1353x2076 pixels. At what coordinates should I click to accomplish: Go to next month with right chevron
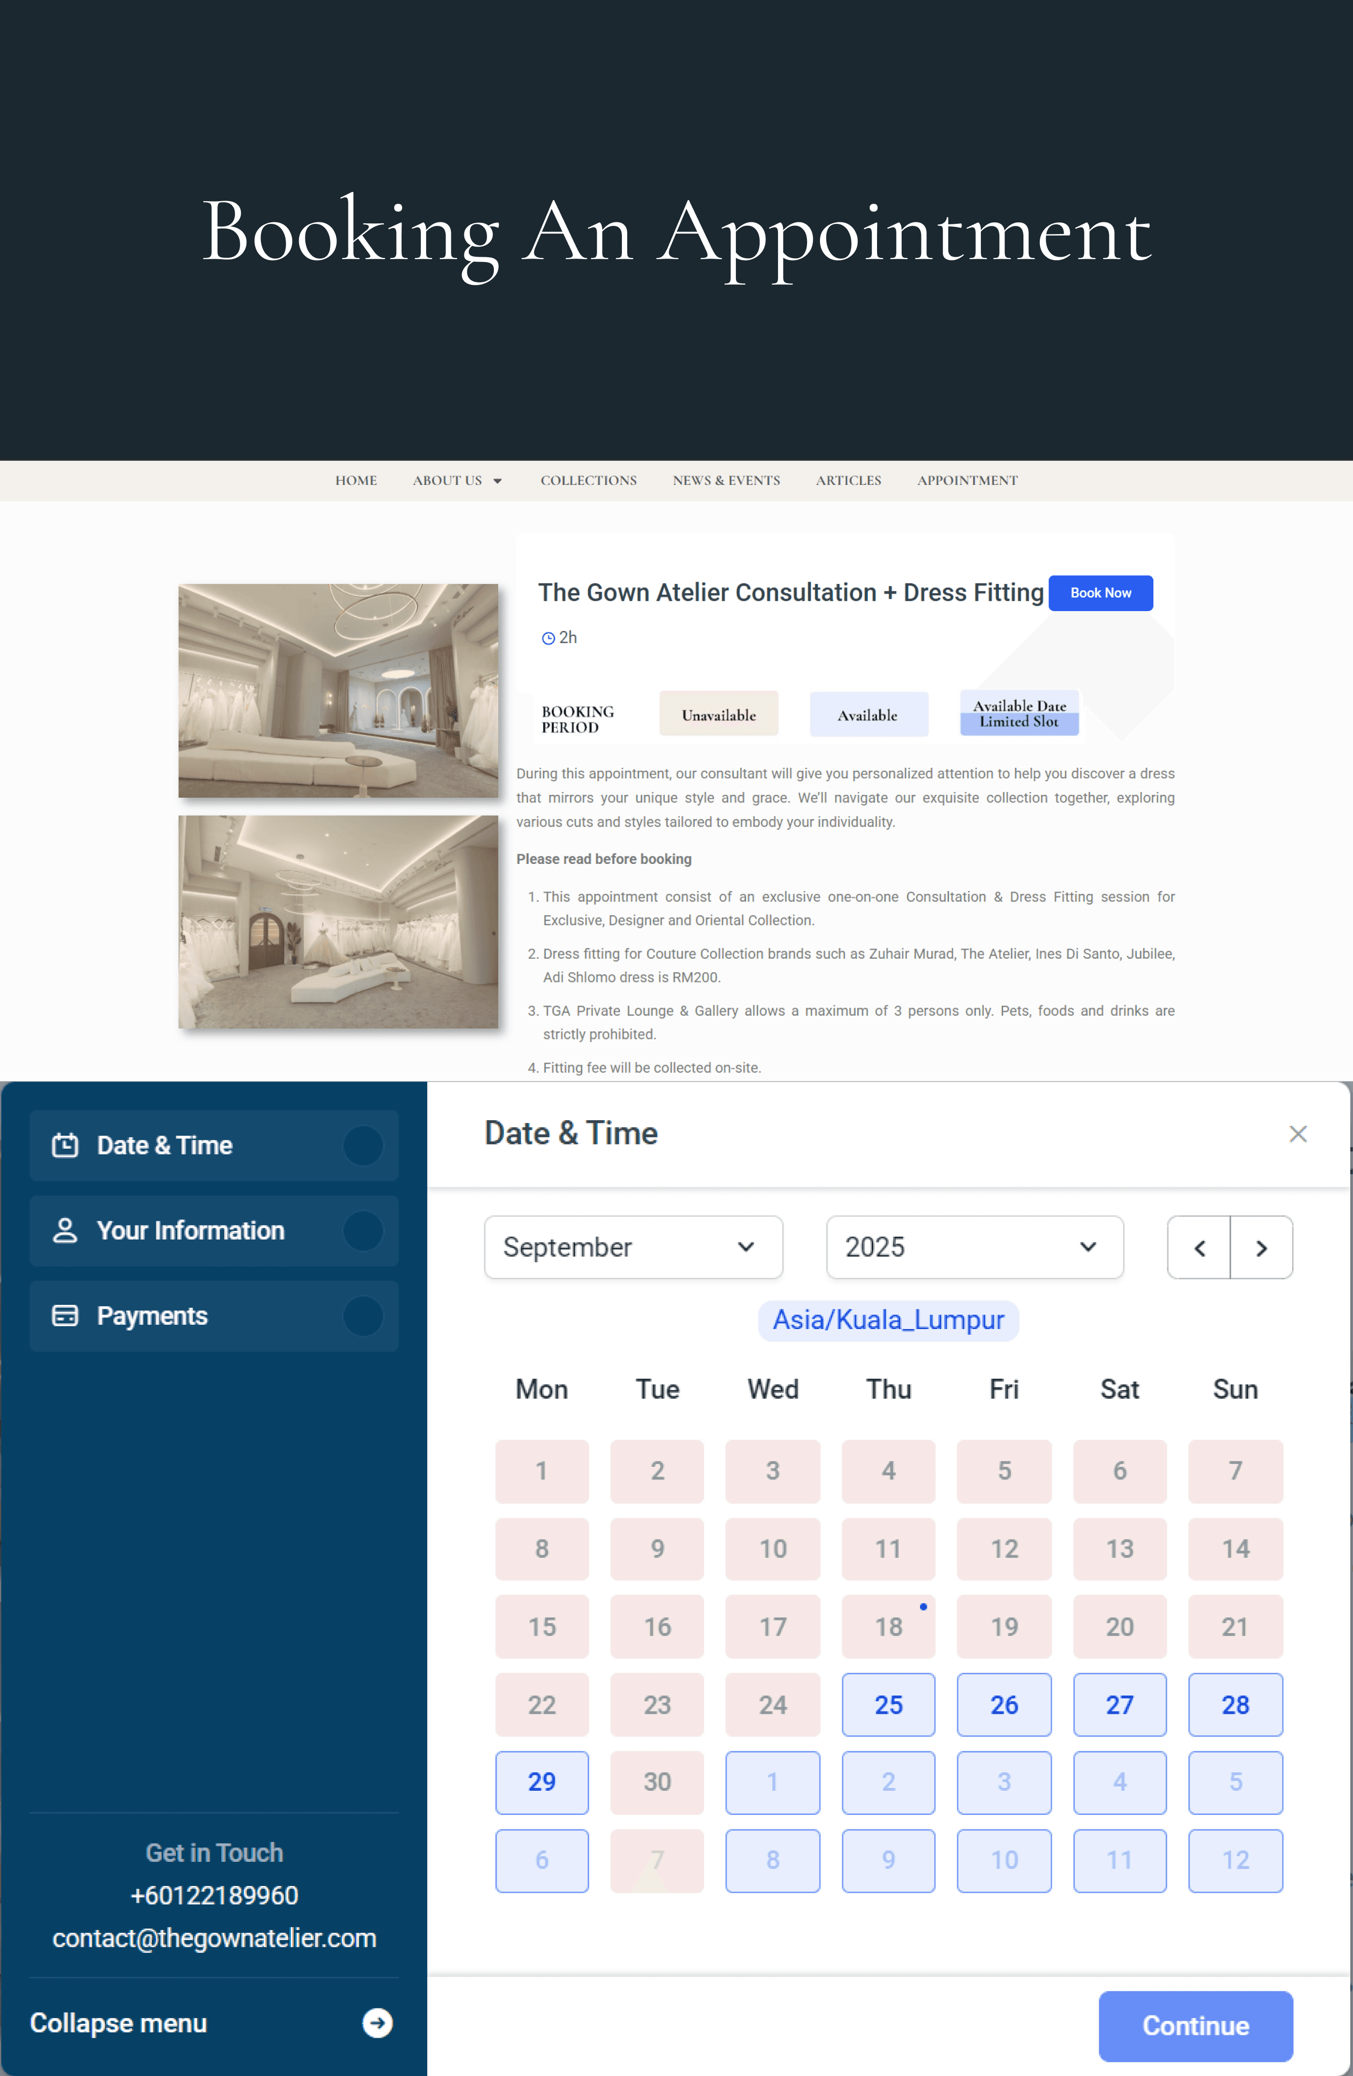1262,1247
